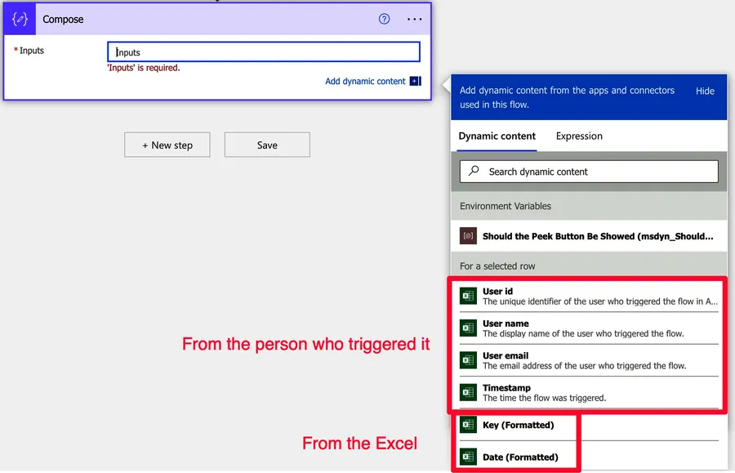Open the ellipsis menu on the Compose card
This screenshot has width=735, height=473.
414,19
